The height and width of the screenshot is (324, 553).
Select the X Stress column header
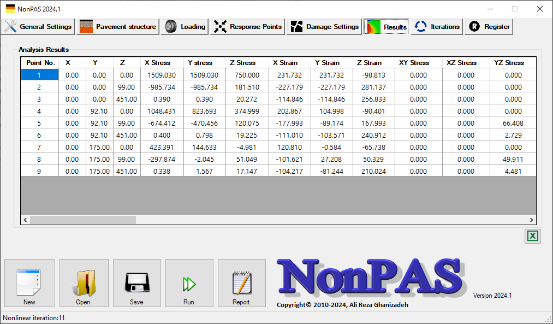point(162,63)
